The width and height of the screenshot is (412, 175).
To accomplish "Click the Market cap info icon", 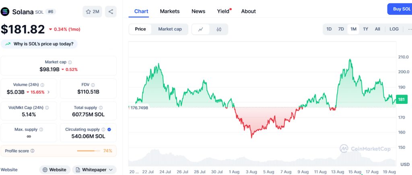I will click(x=70, y=62).
